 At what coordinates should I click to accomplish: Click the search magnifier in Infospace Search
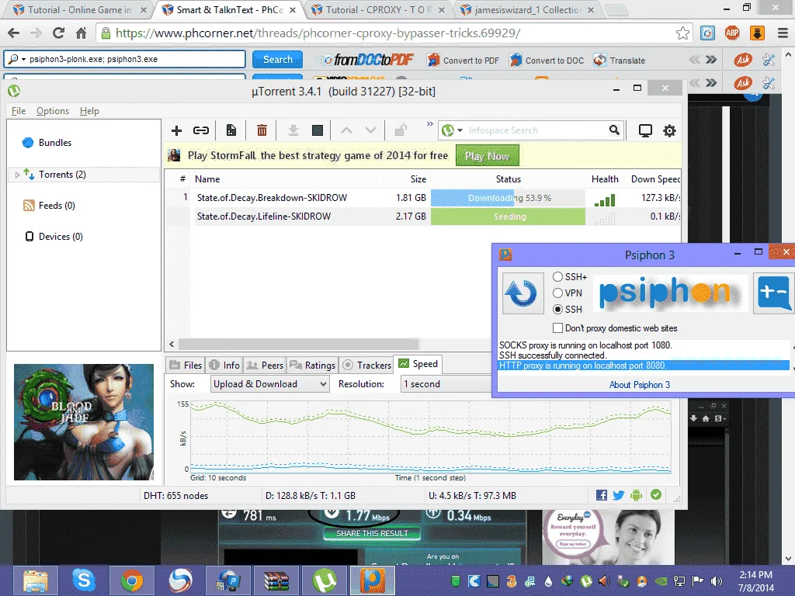pyautogui.click(x=614, y=130)
